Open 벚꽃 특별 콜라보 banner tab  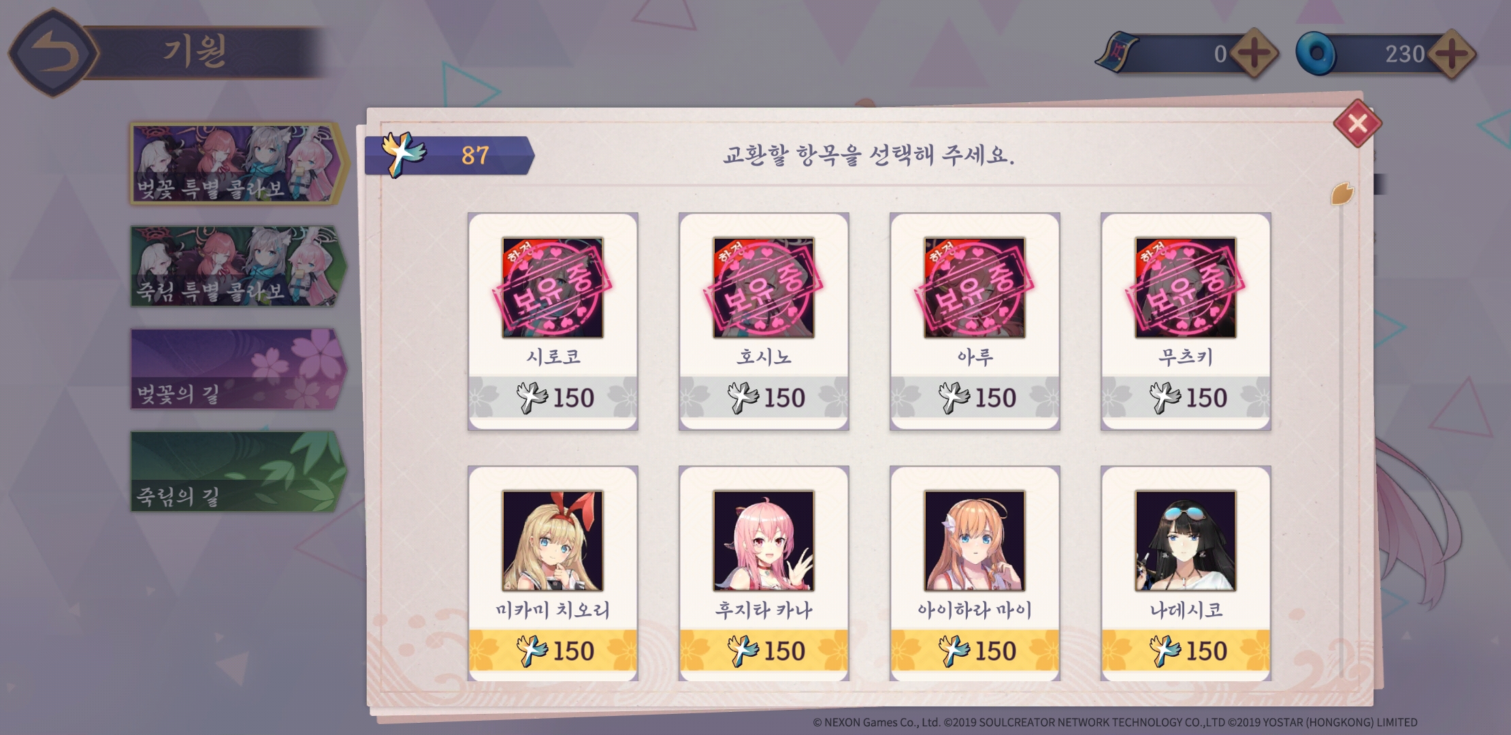click(x=238, y=164)
